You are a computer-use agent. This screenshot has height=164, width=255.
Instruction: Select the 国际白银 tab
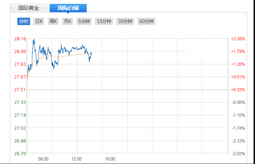[x=68, y=8]
